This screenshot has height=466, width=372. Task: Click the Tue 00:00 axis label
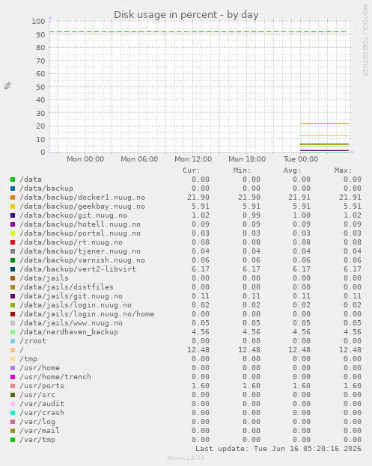[x=301, y=159]
